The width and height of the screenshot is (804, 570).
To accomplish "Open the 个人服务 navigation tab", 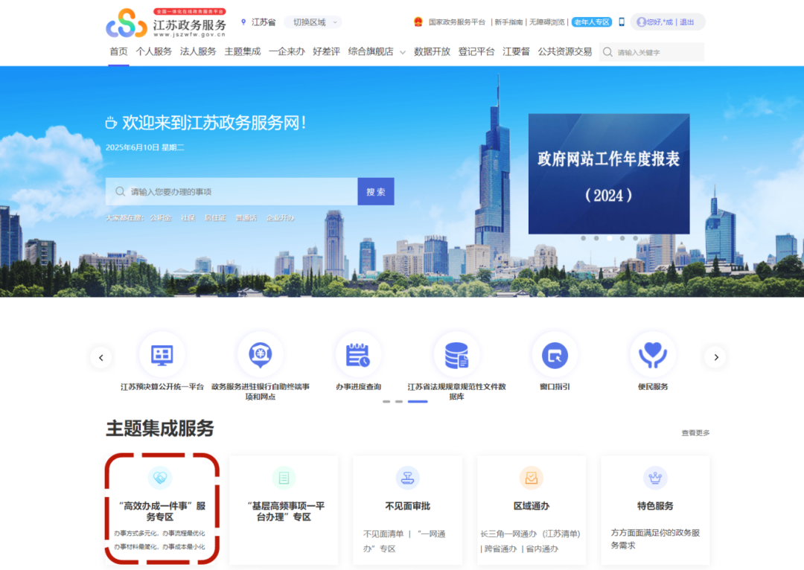I will point(153,52).
